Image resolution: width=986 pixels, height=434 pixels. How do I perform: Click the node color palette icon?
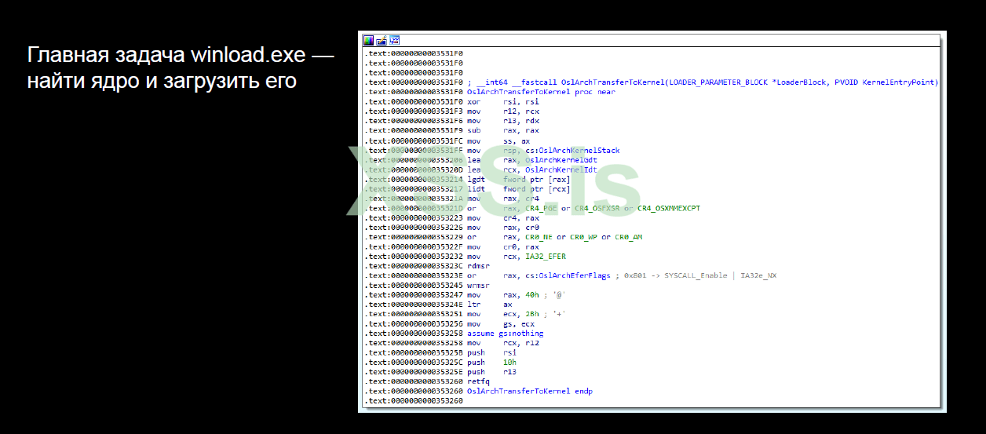(368, 40)
